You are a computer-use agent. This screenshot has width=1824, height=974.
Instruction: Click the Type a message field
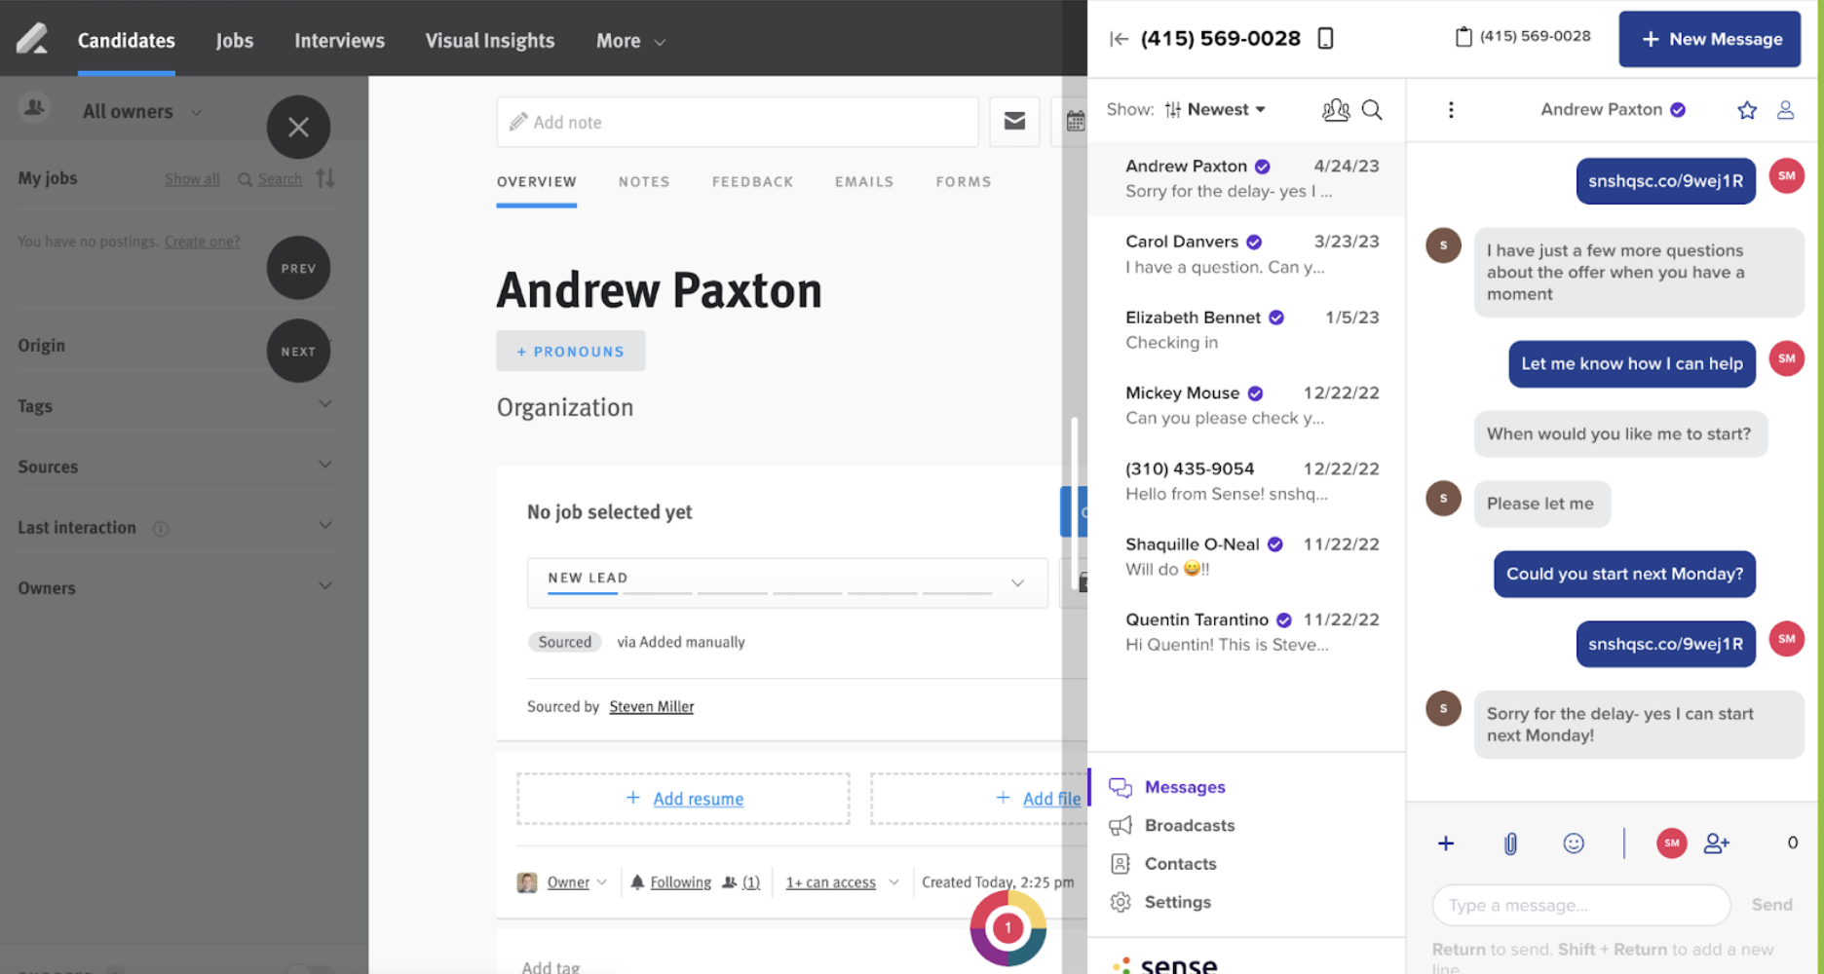pyautogui.click(x=1581, y=905)
